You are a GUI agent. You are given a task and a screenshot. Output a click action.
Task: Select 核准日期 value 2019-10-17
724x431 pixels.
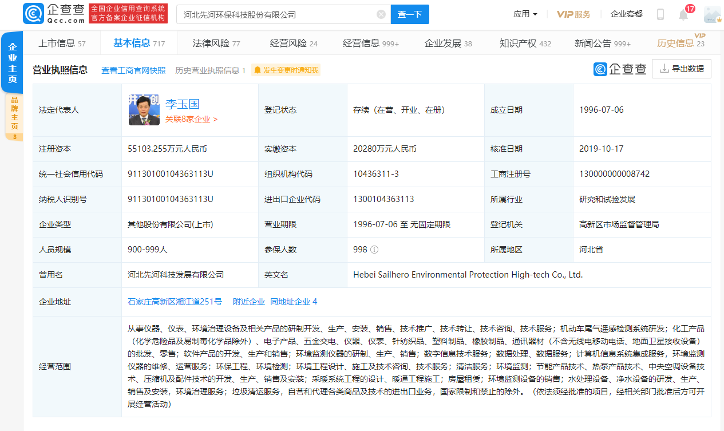pos(602,149)
